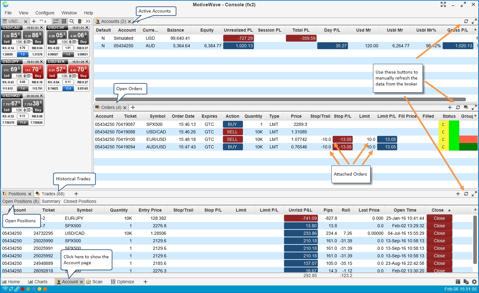
Task: Click the link icon in status bar
Action: pyautogui.click(x=17, y=289)
